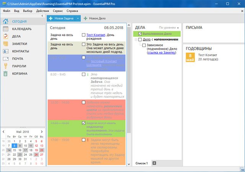The width and height of the screenshot is (245, 172).
Task: Open the Новая Задача dropdown arrow
Action: pos(78,18)
